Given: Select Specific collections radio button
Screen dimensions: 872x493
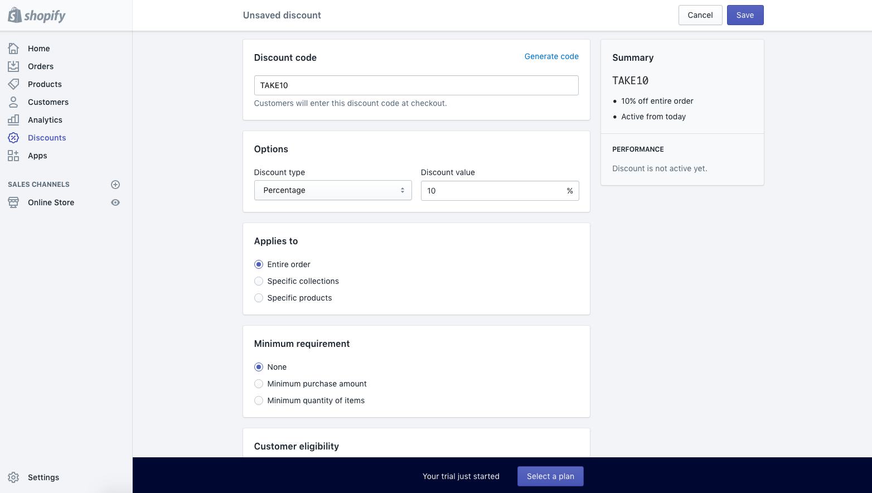Looking at the screenshot, I should pos(259,281).
